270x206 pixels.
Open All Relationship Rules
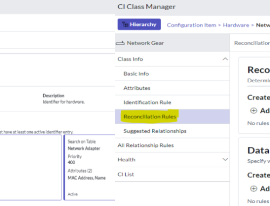(x=172, y=145)
